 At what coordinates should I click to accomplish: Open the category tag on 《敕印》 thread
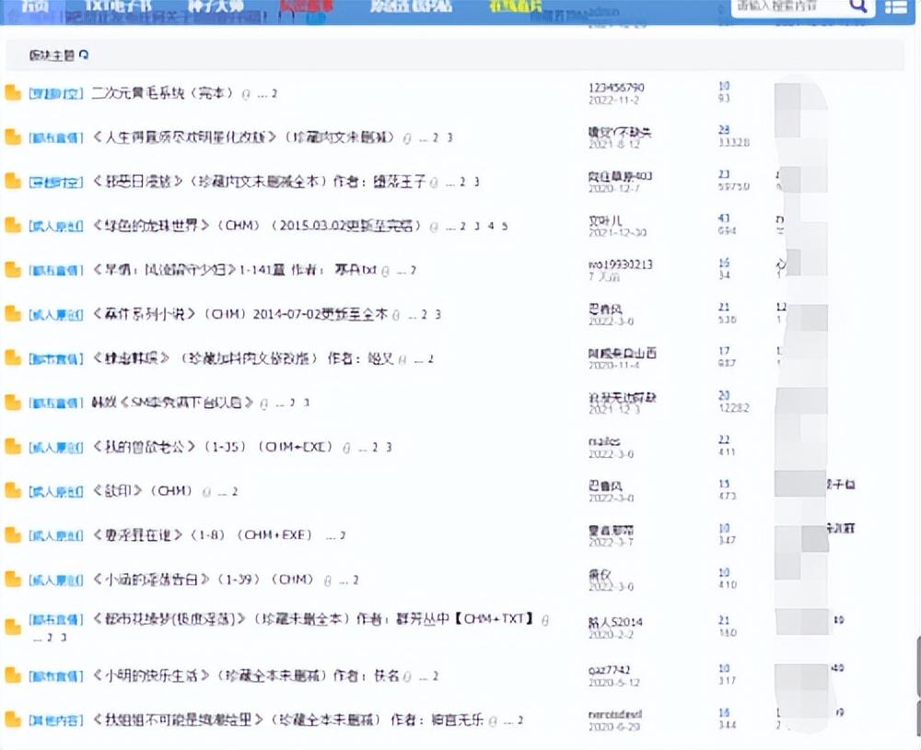click(x=55, y=490)
